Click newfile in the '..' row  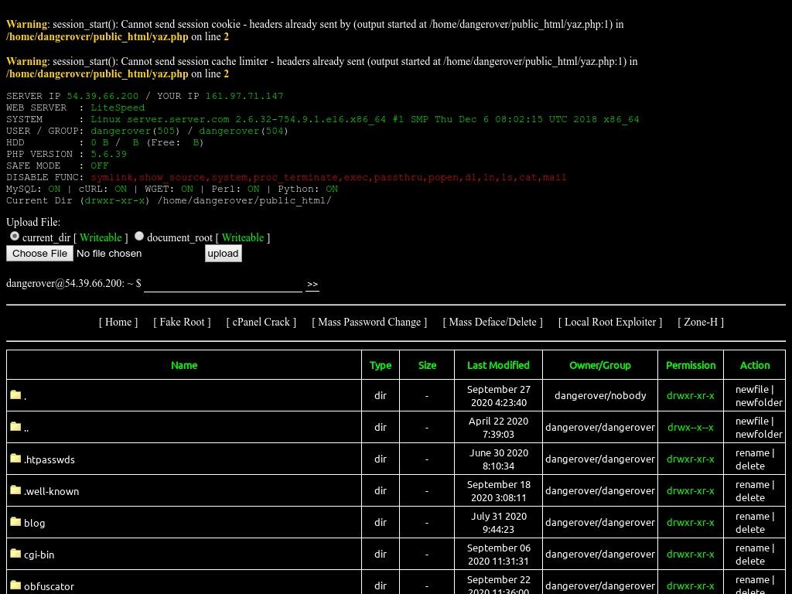tap(752, 421)
